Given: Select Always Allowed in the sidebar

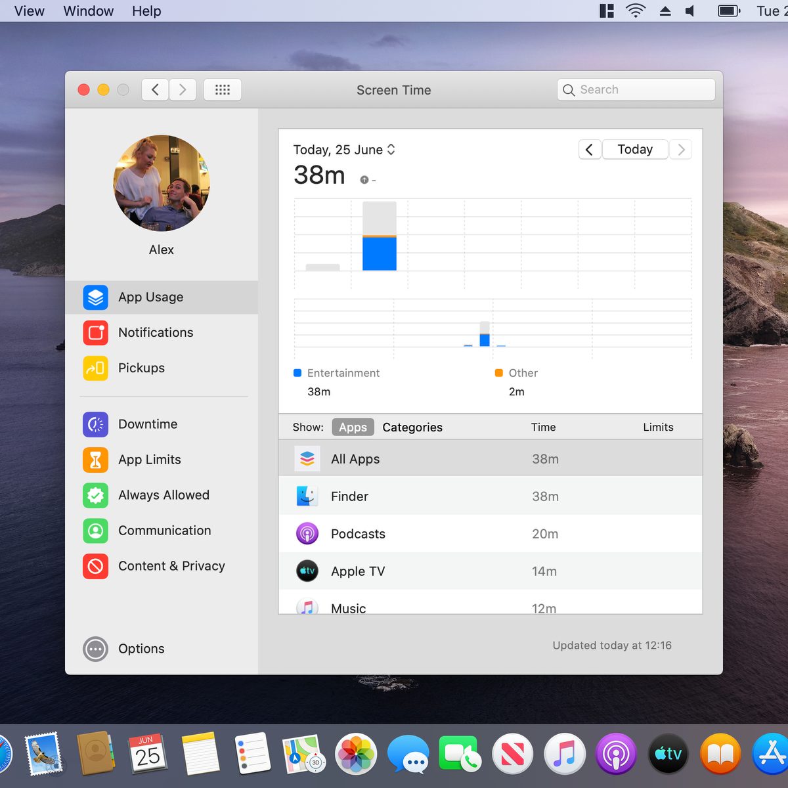Looking at the screenshot, I should point(162,495).
